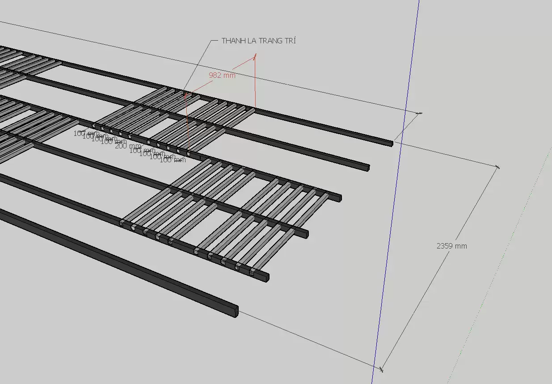This screenshot has height=384, width=552.
Task: Click the 200 mm dimension label
Action: tap(127, 146)
